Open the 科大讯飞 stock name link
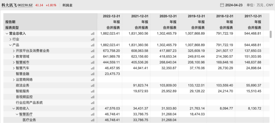The height and width of the screenshot is (123, 275). pyautogui.click(x=9, y=5)
